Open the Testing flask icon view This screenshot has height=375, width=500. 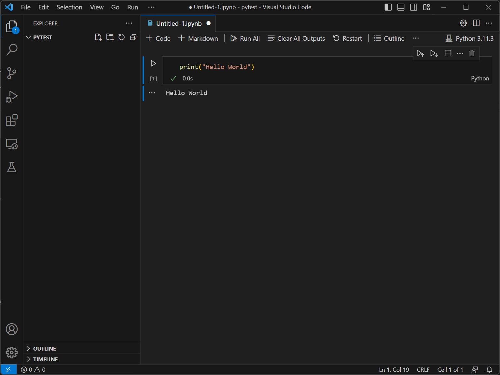tap(12, 167)
